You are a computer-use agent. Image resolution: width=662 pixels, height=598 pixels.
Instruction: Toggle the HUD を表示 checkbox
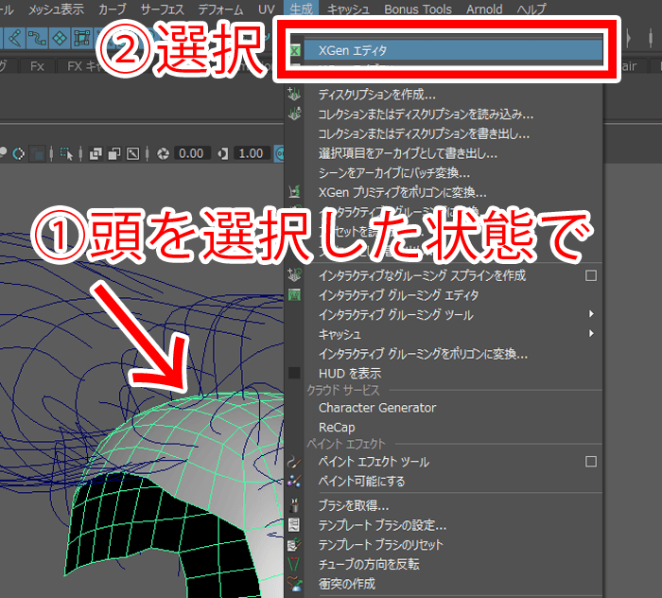pos(294,373)
